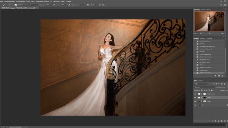Select the black mask thumbnail of Слой 2
228x128 pixels.
(x=204, y=98)
